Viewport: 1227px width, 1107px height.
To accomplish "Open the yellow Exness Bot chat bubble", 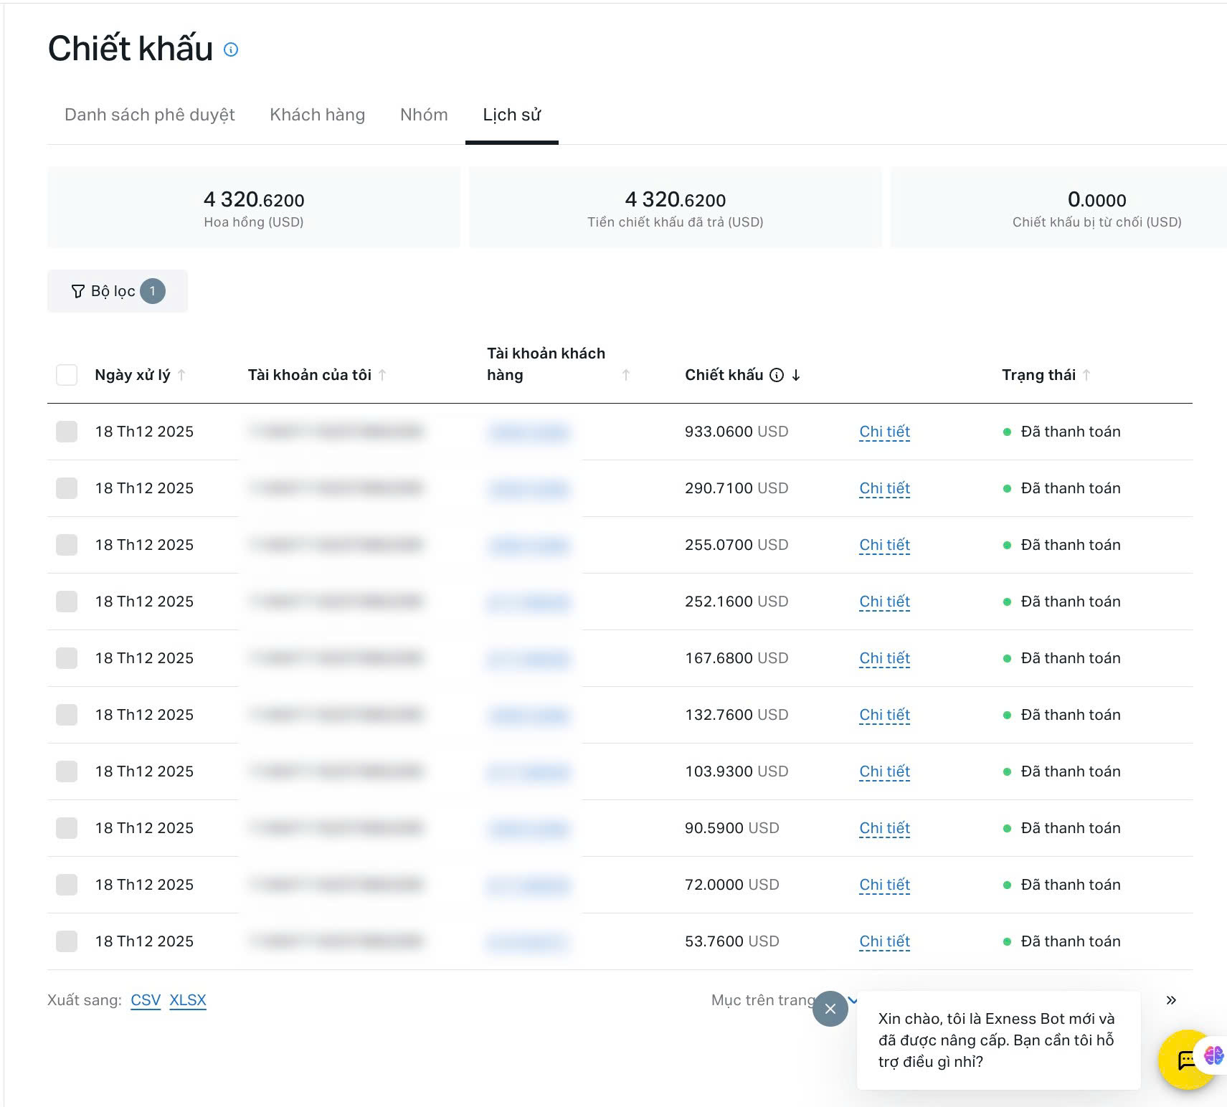I will tap(1184, 1059).
